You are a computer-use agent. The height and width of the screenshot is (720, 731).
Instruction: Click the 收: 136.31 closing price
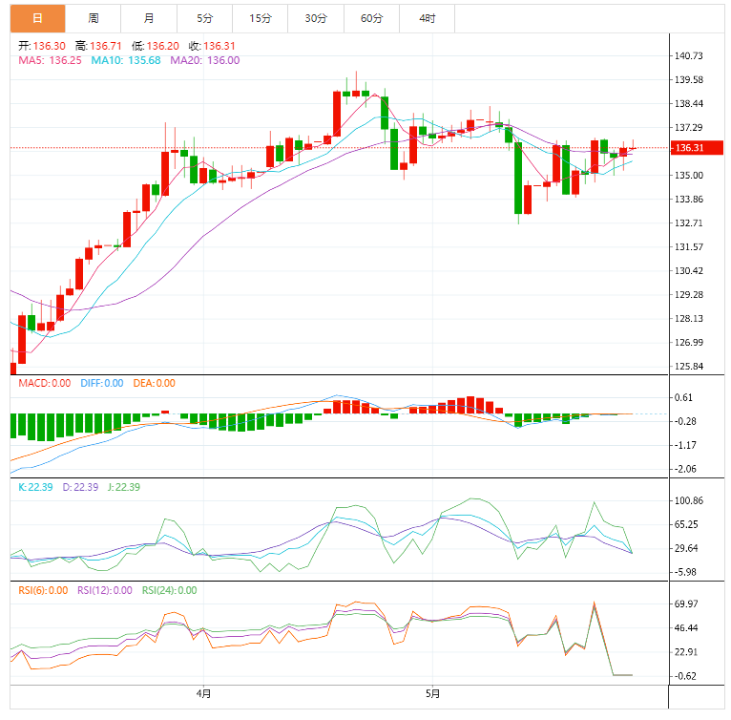[x=212, y=46]
